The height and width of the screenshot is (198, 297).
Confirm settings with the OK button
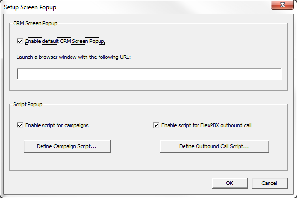pos(230,183)
